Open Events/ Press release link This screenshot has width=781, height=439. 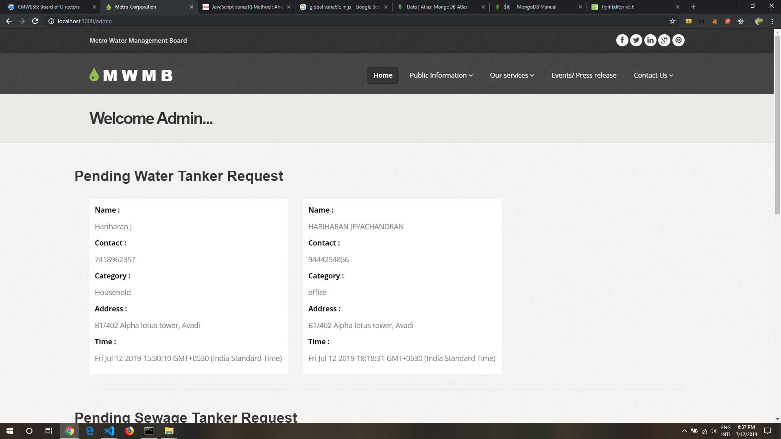(x=584, y=75)
